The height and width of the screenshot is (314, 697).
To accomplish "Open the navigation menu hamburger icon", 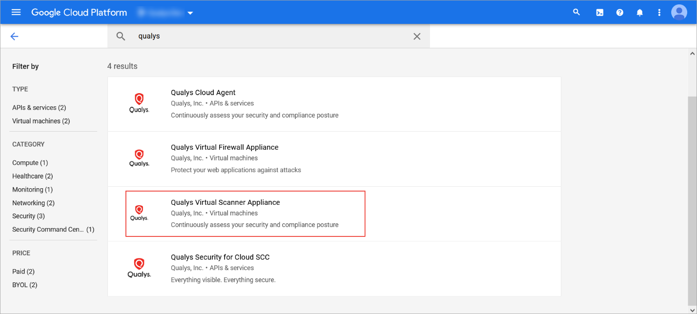I will click(16, 12).
